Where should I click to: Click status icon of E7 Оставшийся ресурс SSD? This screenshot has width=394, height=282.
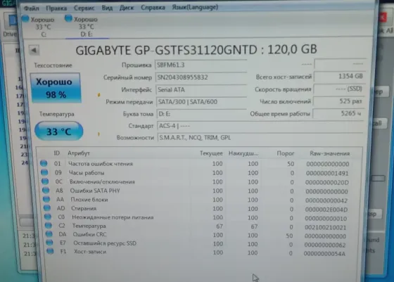[49, 243]
